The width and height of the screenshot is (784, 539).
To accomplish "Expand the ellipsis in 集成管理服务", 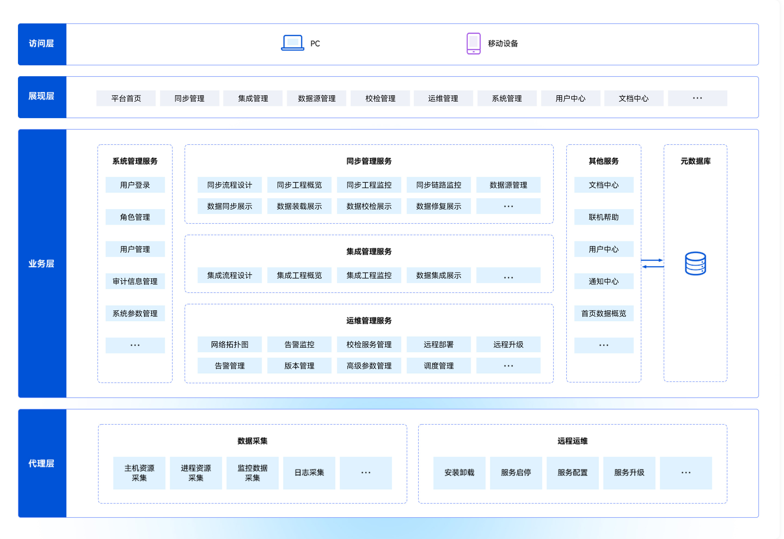I will tap(508, 275).
